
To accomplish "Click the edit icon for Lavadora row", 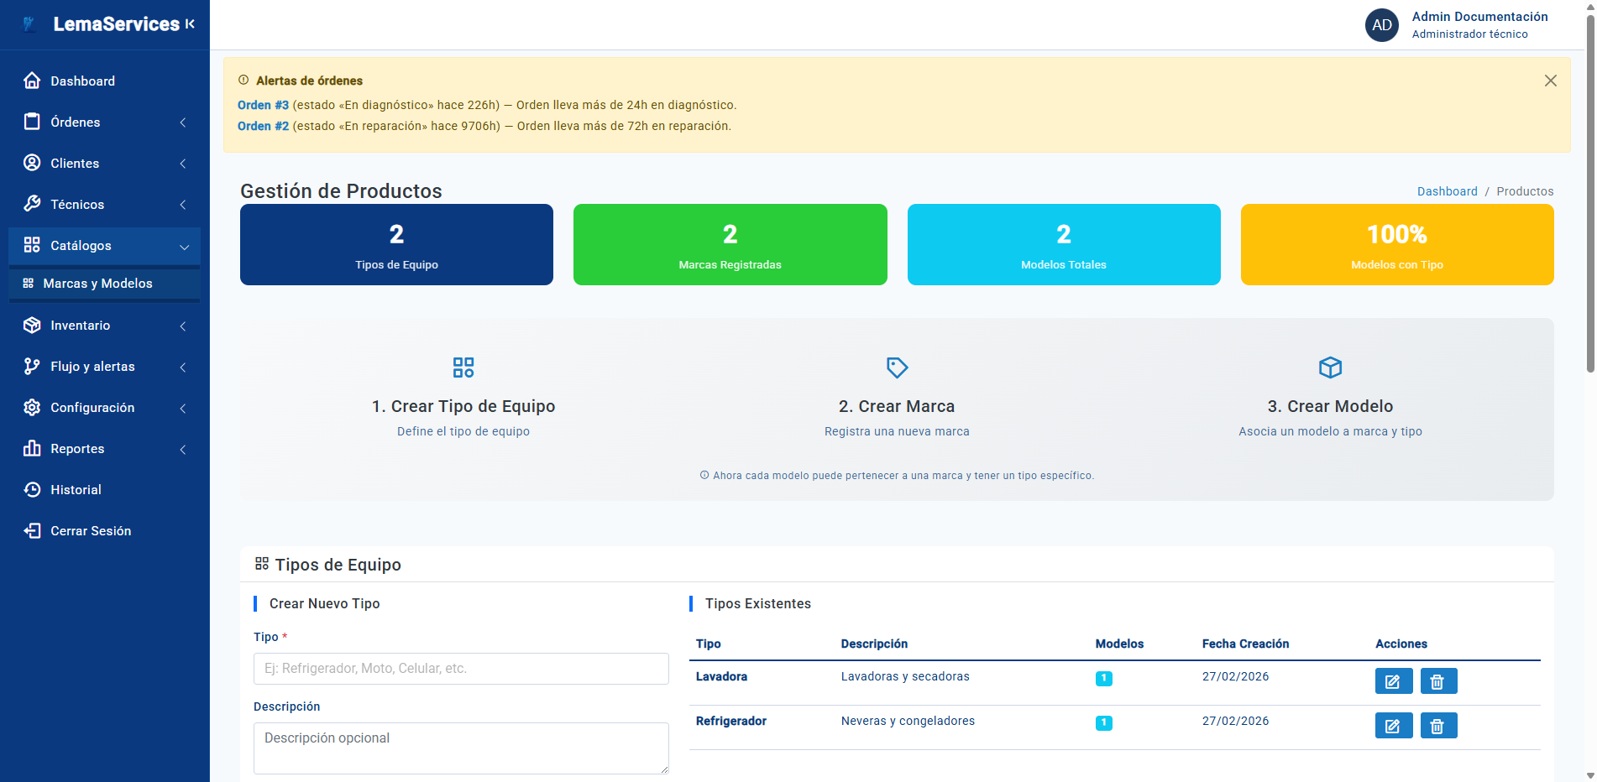I will click(x=1393, y=681).
